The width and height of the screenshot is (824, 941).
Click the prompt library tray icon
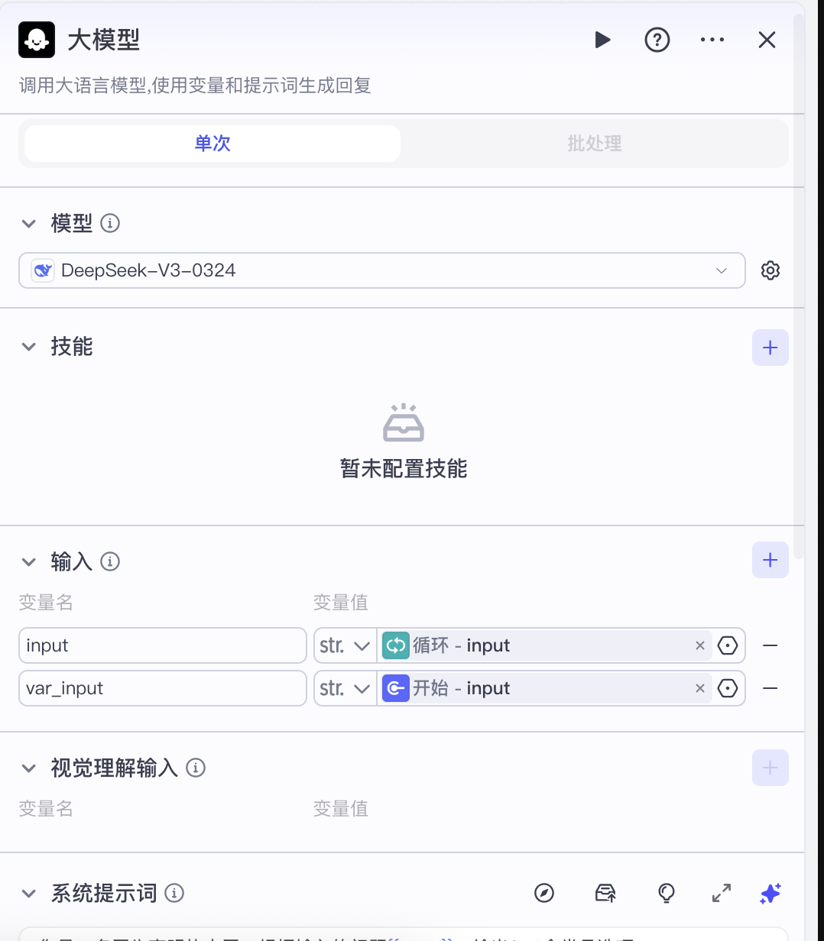[x=605, y=893]
